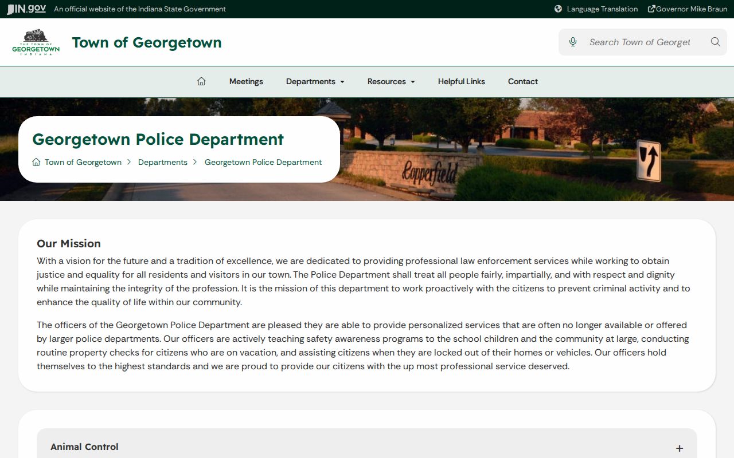Image resolution: width=734 pixels, height=458 pixels.
Task: Go to home via navigation house icon
Action: (201, 81)
